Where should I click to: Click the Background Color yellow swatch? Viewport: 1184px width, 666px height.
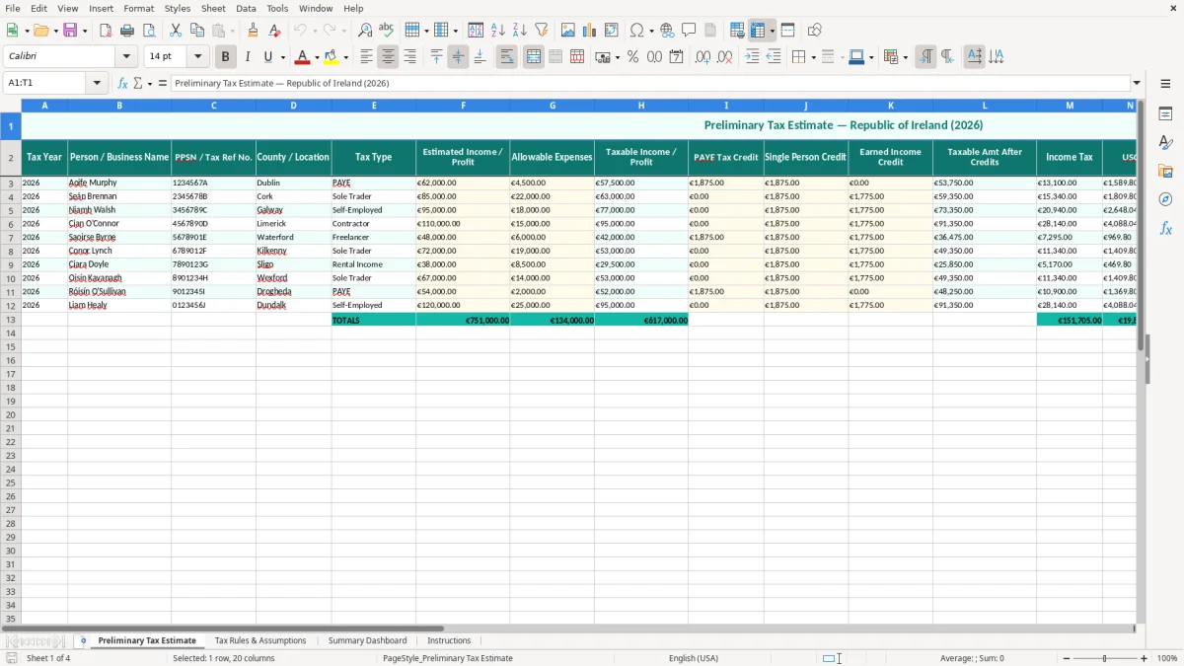[x=332, y=57]
